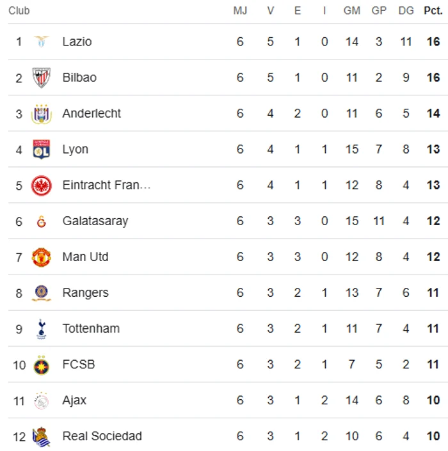
Task: Click the Galatasaray logo icon
Action: click(41, 221)
